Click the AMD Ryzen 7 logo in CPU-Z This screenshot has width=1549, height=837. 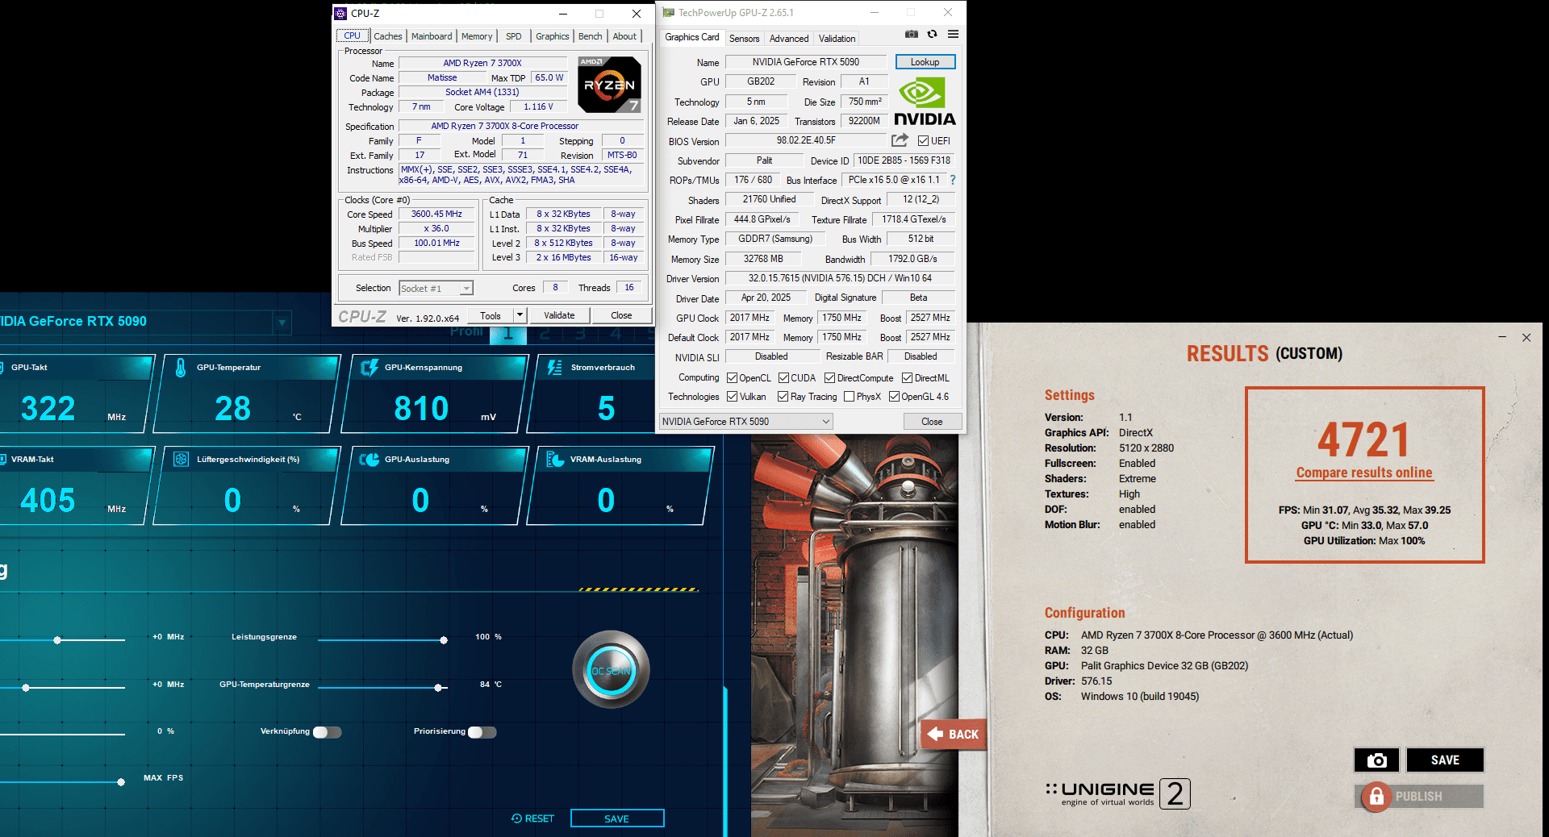click(x=609, y=85)
